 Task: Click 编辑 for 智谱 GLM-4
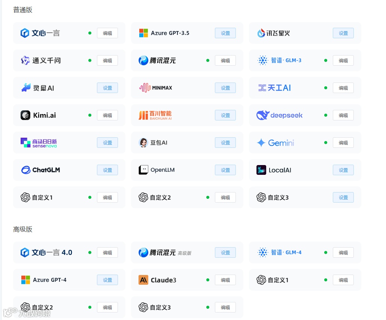(x=343, y=252)
